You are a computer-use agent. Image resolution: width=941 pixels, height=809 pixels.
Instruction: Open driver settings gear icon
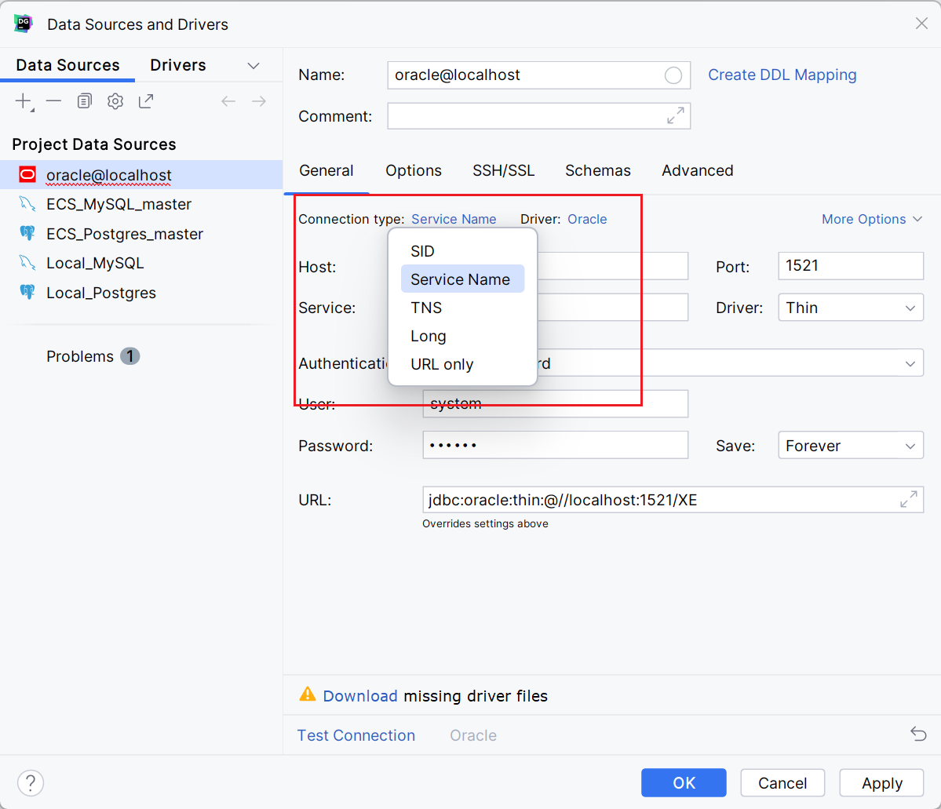pos(115,101)
